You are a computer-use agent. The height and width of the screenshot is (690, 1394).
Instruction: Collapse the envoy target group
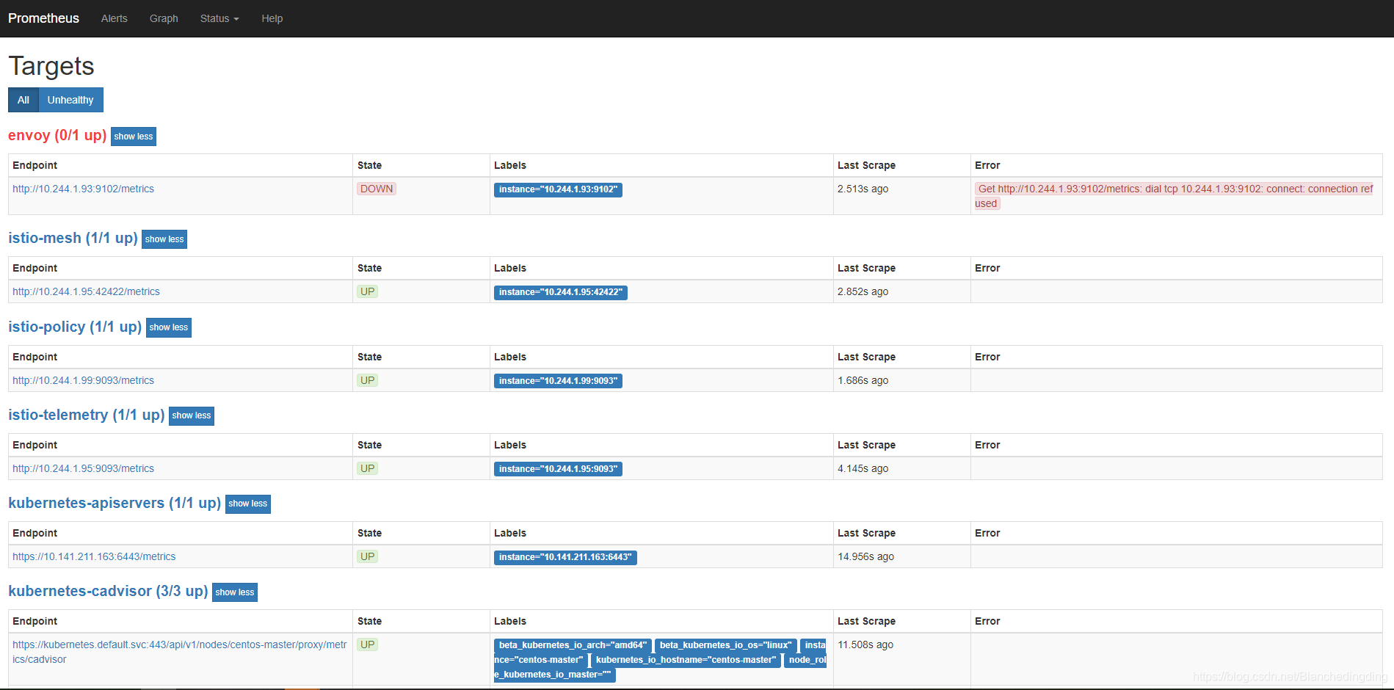coord(134,137)
